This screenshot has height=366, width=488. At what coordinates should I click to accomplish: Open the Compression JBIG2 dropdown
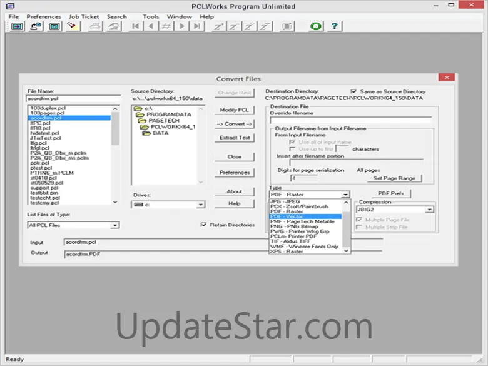coord(429,210)
